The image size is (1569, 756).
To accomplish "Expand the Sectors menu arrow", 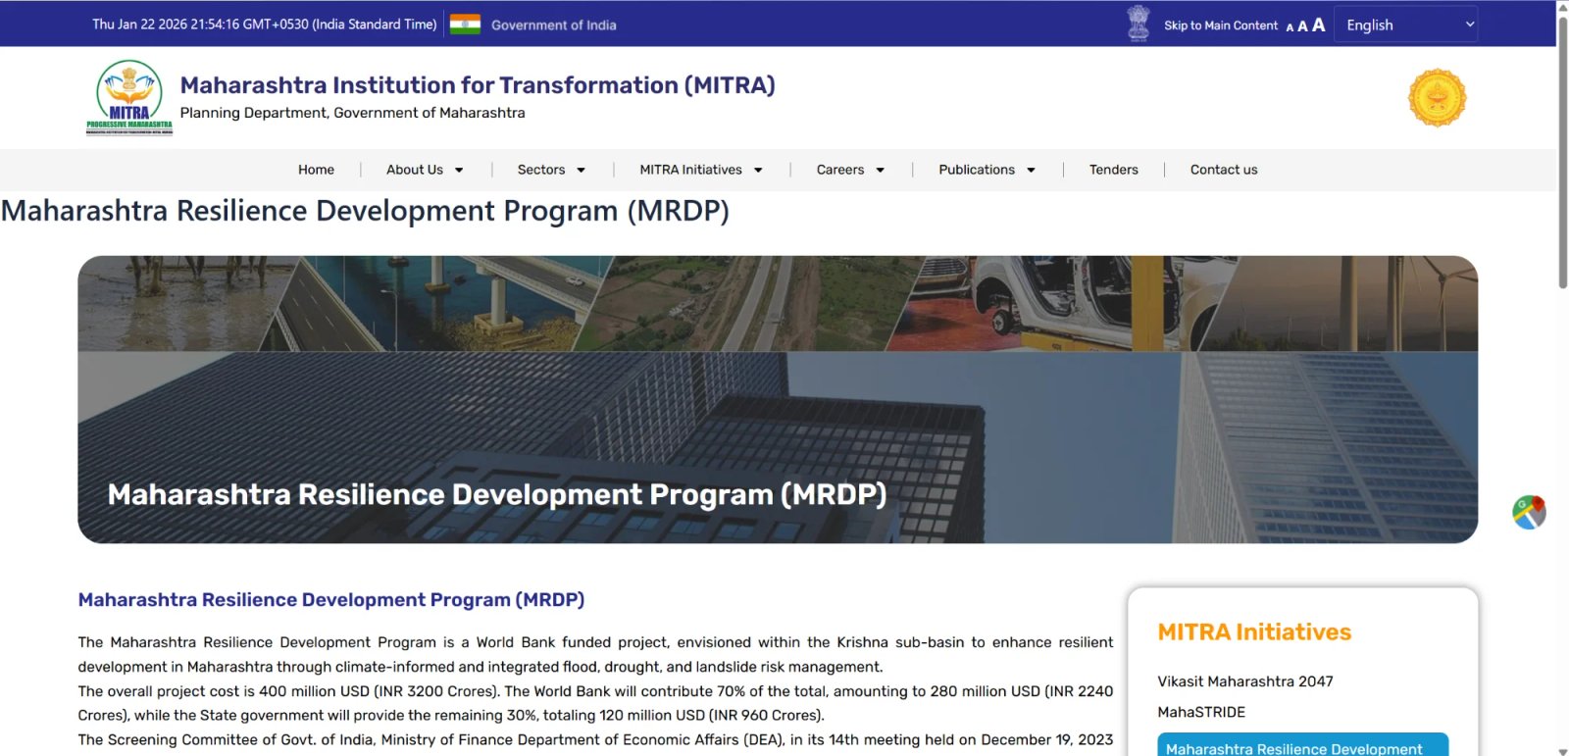I will point(581,171).
